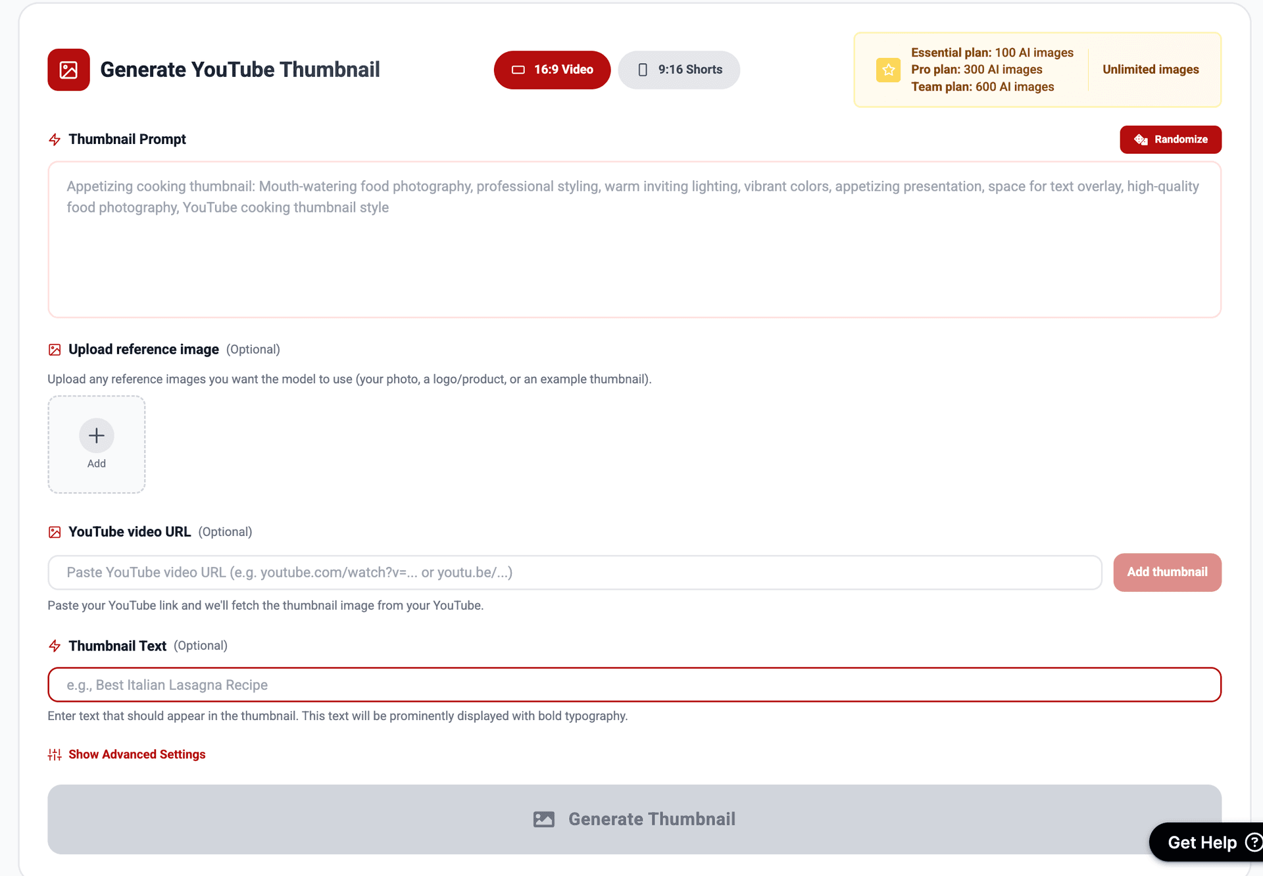This screenshot has height=876, width=1263.
Task: Click lightning icon next to Thumbnail Text
Action: 55,646
